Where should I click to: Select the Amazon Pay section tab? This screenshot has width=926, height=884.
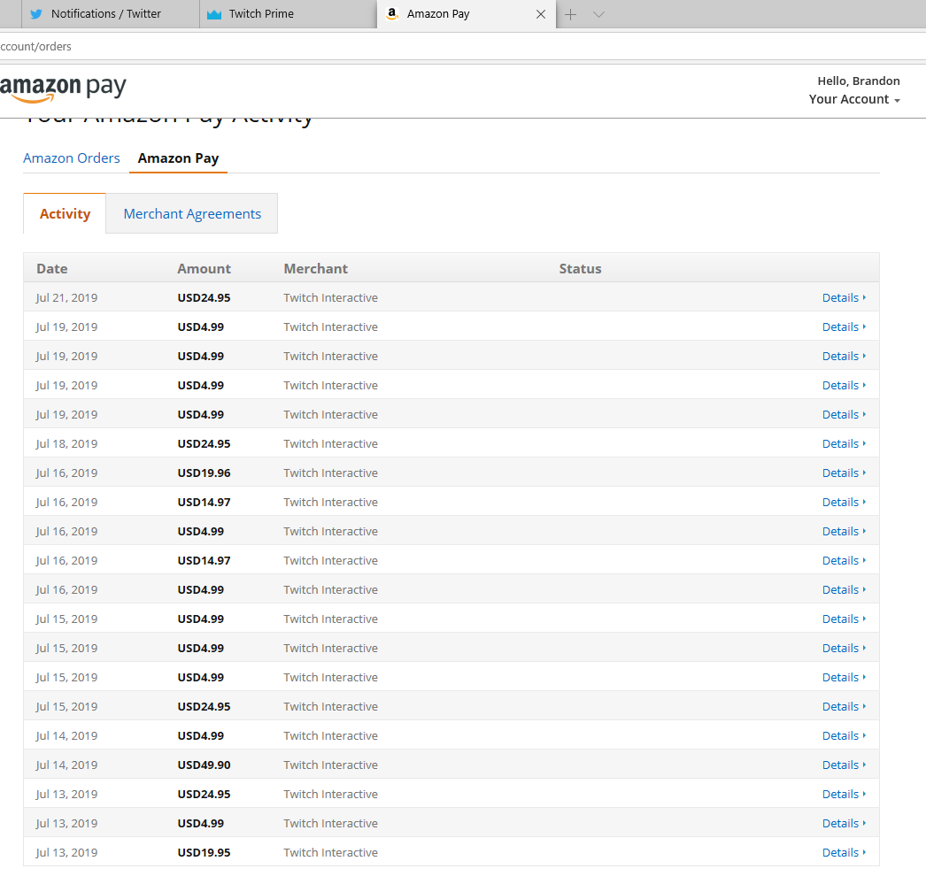coord(178,158)
